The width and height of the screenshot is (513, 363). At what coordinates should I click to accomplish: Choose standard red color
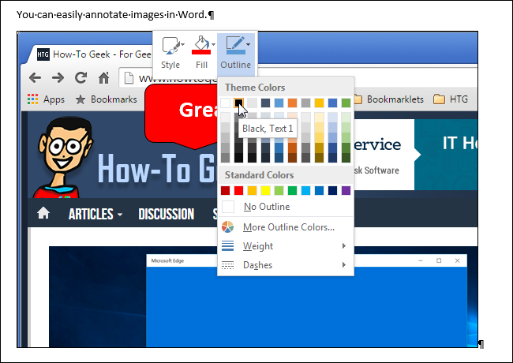[x=238, y=190]
